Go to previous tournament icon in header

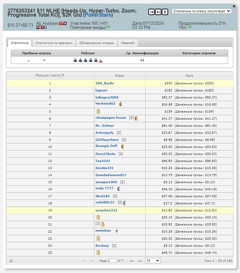[151, 12]
